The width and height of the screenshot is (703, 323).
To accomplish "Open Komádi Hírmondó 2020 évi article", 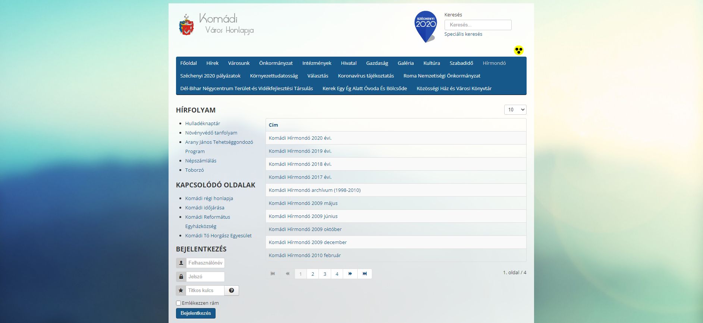I will tap(300, 138).
